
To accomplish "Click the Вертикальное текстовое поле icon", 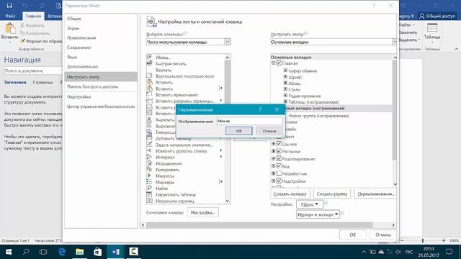I will pos(149,76).
